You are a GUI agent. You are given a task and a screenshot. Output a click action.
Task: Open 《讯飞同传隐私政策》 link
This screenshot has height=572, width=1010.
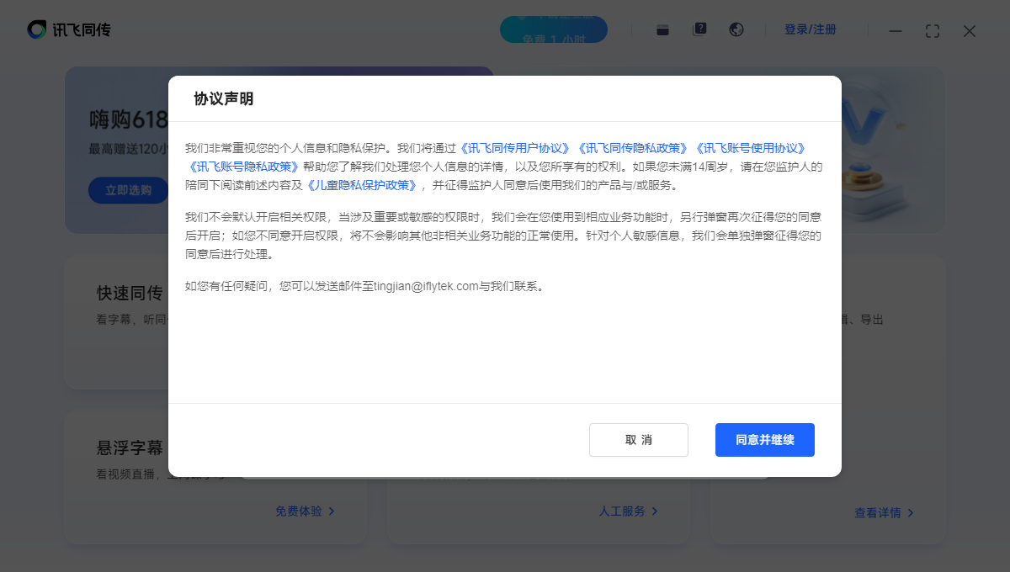[x=631, y=148]
